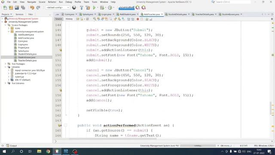Switch to the Services panel tab
Viewport: 275px width, 155px height.
click(x=19, y=14)
